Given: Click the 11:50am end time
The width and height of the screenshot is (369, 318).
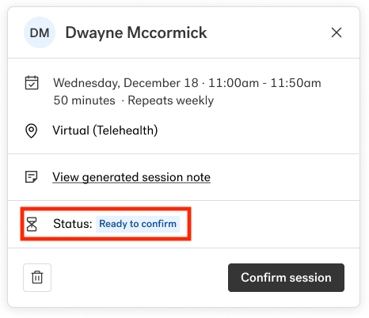Looking at the screenshot, I should click(296, 83).
